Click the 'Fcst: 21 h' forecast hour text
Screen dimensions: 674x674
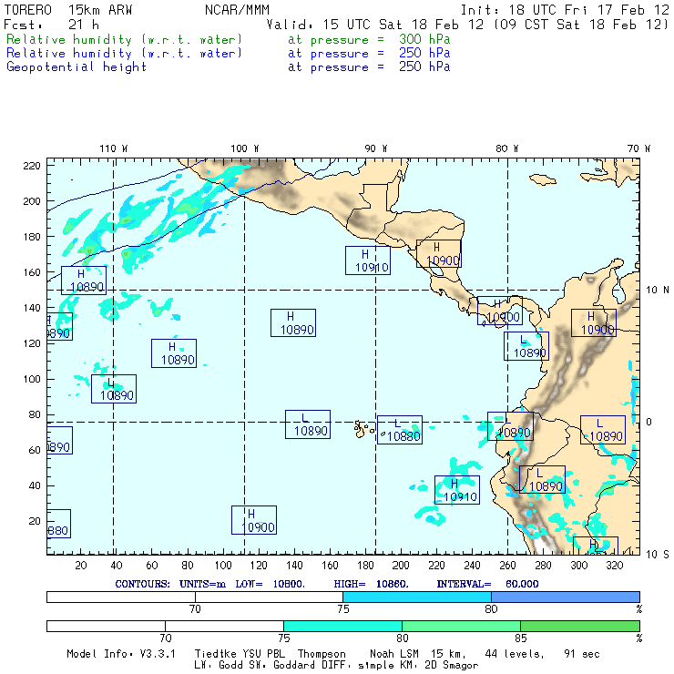51,25
